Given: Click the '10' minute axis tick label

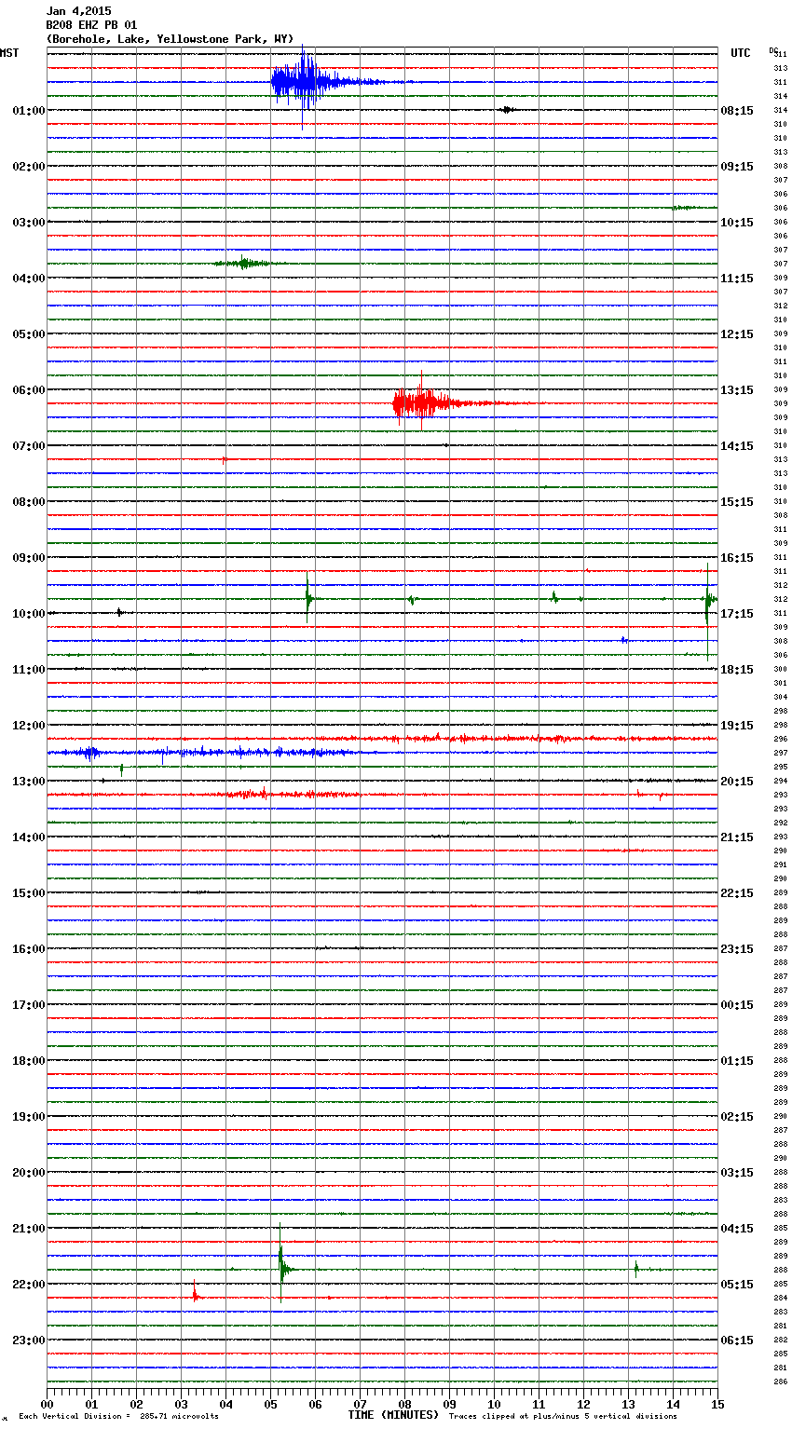Looking at the screenshot, I should click(x=494, y=1405).
